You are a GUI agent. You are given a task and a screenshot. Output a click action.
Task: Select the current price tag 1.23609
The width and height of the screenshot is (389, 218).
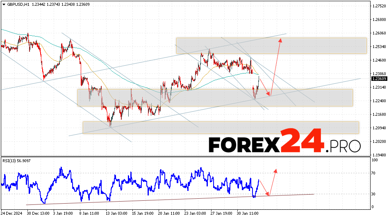[x=379, y=78]
